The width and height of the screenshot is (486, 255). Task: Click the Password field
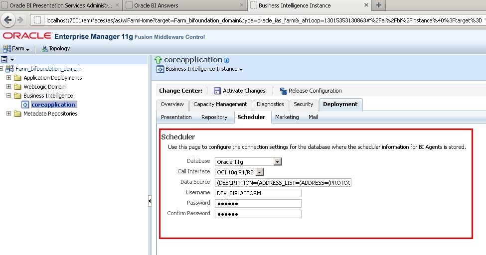click(258, 204)
